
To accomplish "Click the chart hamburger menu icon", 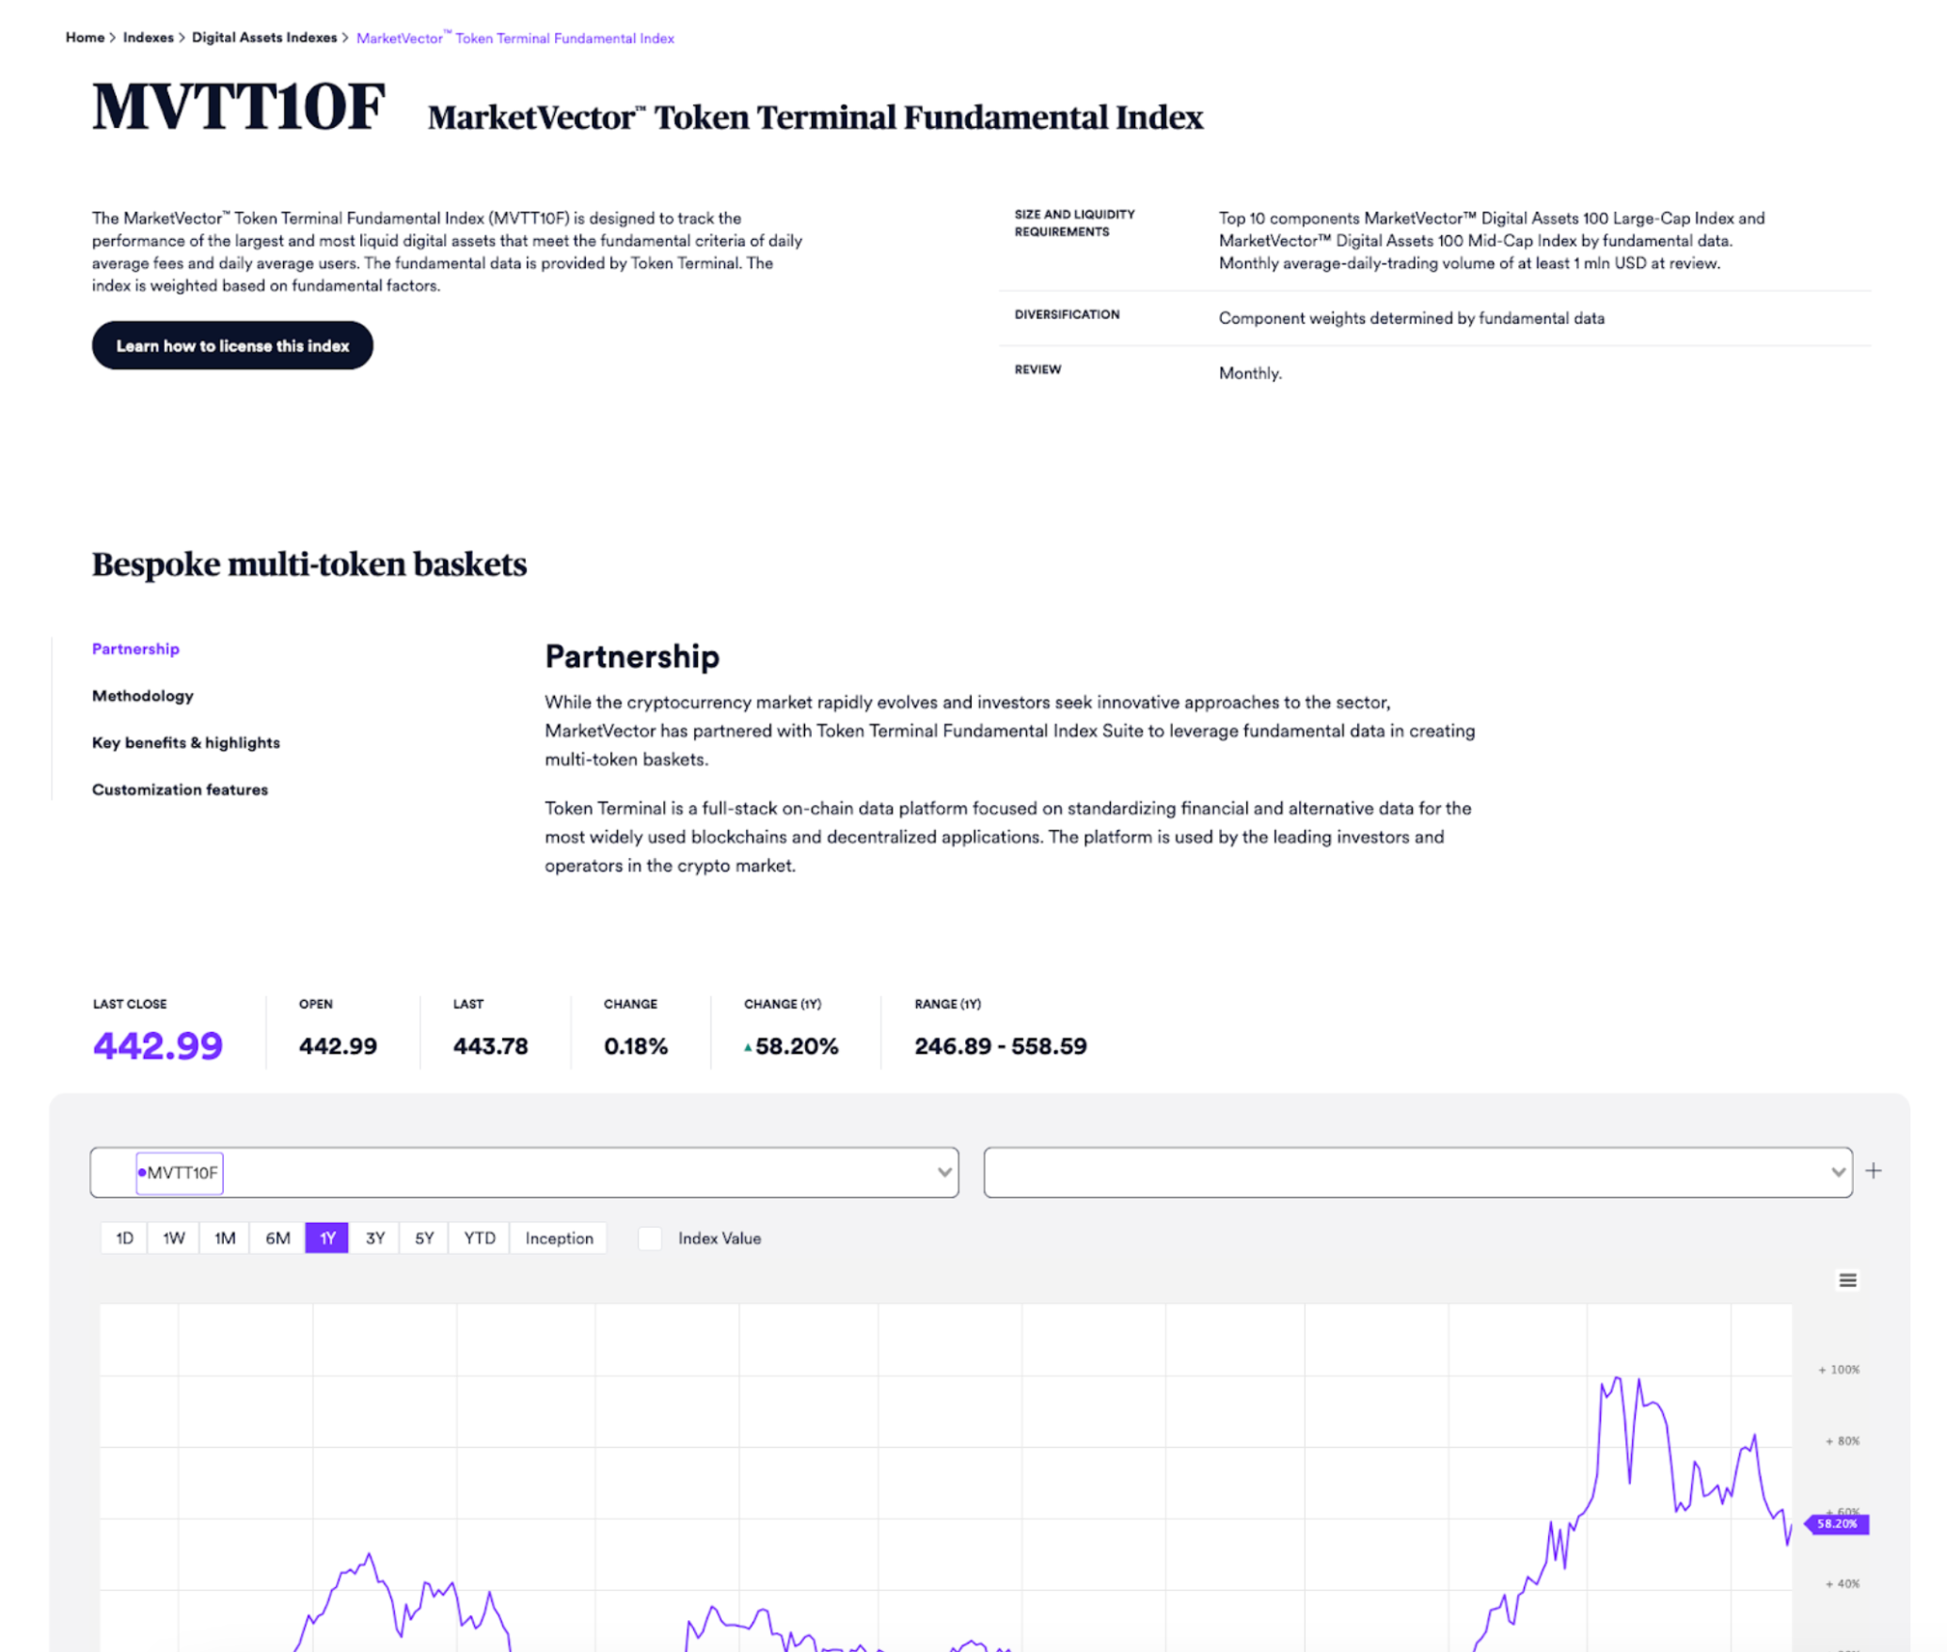I will pos(1846,1279).
